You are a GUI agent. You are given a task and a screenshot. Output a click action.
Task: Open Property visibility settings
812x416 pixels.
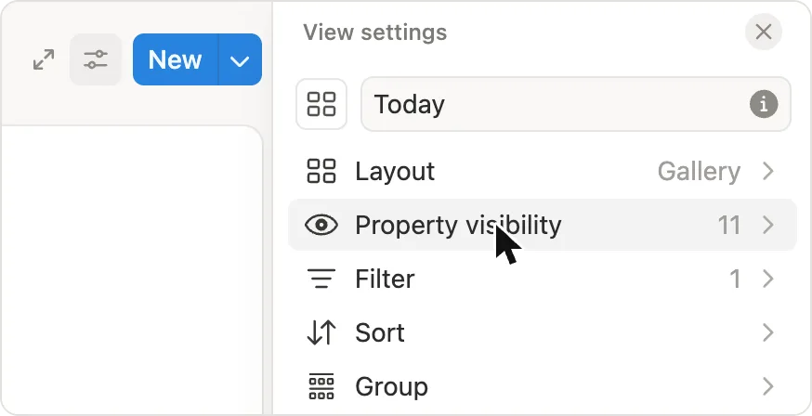pyautogui.click(x=543, y=225)
